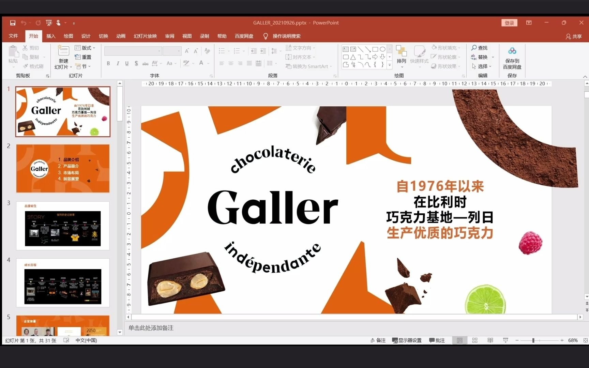Image resolution: width=589 pixels, height=368 pixels.
Task: Toggle Underline formatting
Action: tap(127, 63)
